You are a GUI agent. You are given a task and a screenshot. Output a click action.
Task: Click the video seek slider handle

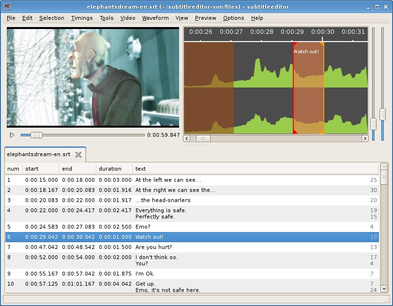click(36, 135)
